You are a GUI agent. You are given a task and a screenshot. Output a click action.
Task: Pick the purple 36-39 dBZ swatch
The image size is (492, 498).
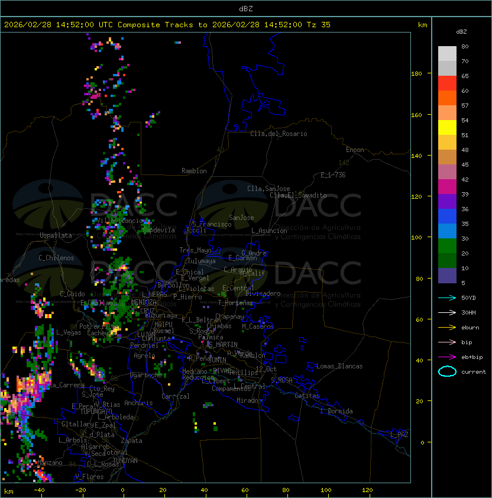447,201
